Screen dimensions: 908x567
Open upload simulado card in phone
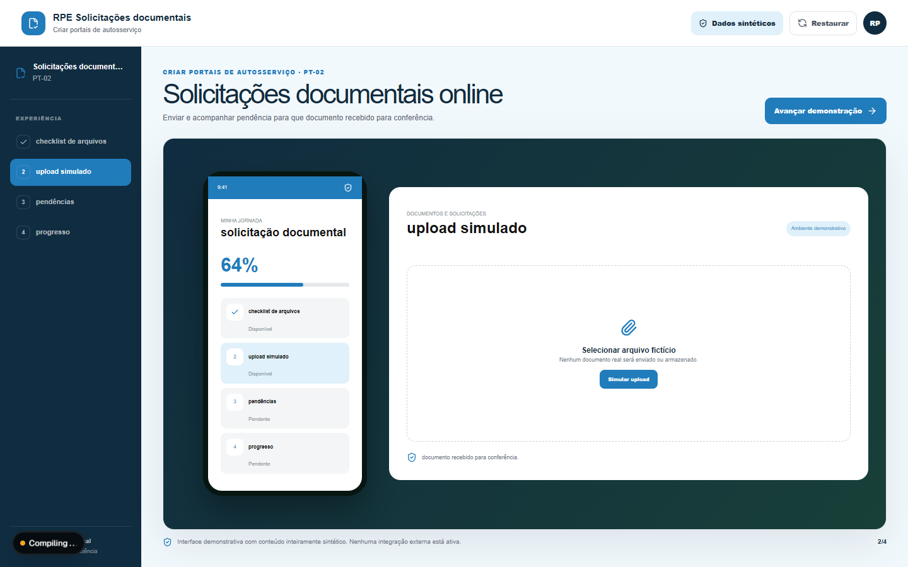(285, 364)
